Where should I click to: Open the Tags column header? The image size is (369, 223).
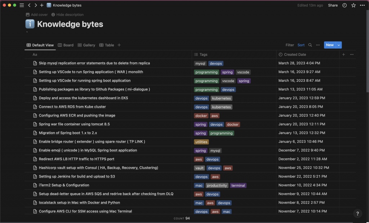[x=234, y=54]
